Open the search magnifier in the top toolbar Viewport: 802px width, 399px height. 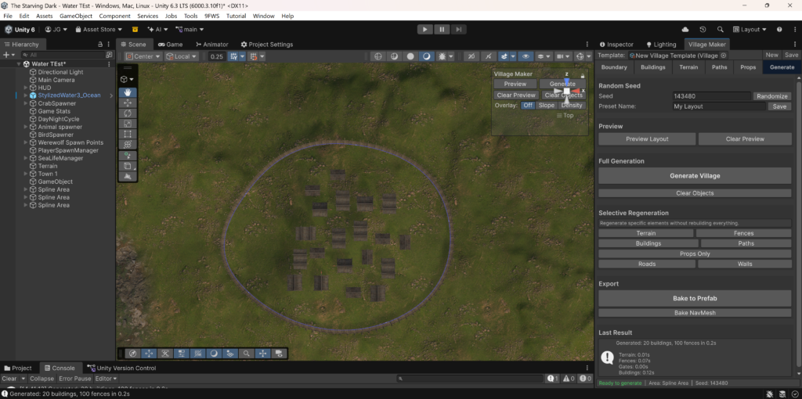click(x=721, y=29)
